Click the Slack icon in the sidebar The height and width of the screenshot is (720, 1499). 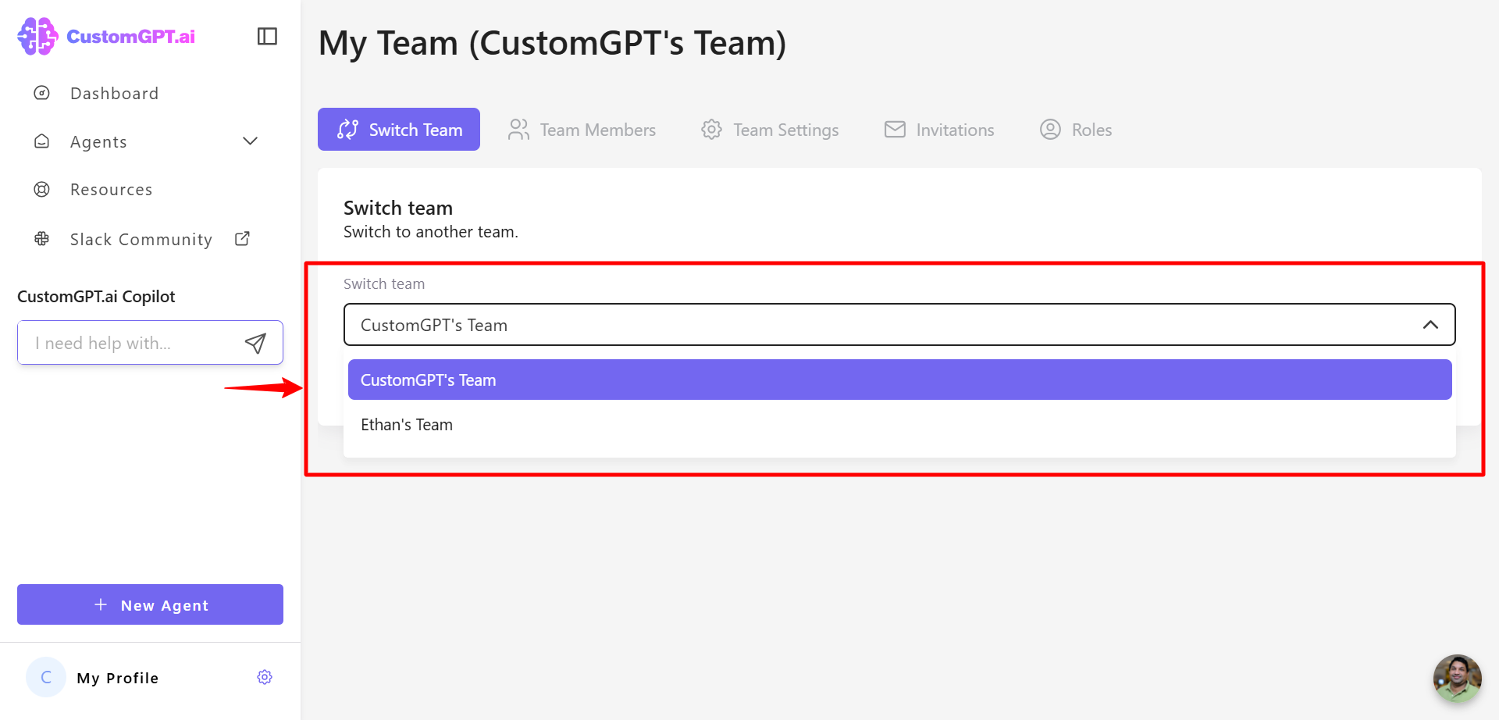[x=42, y=239]
